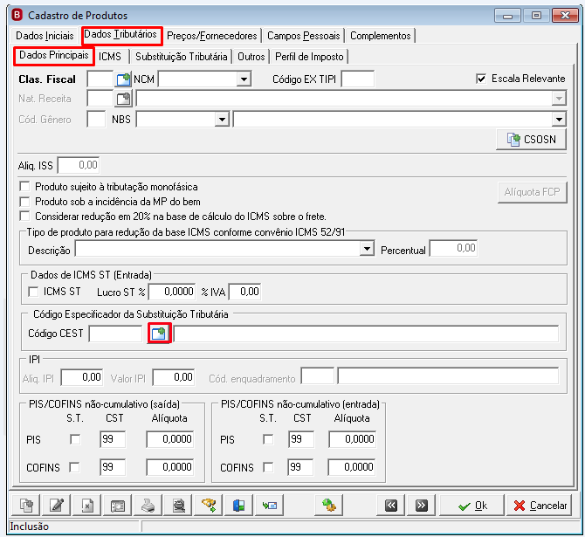The image size is (585, 537).
Task: Click the delete document icon
Action: 87,506
